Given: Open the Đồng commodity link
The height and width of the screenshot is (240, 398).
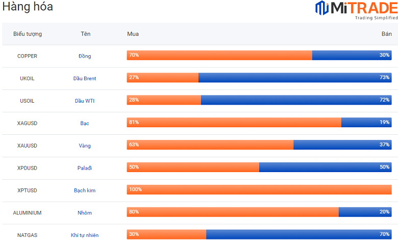Looking at the screenshot, I should (85, 56).
